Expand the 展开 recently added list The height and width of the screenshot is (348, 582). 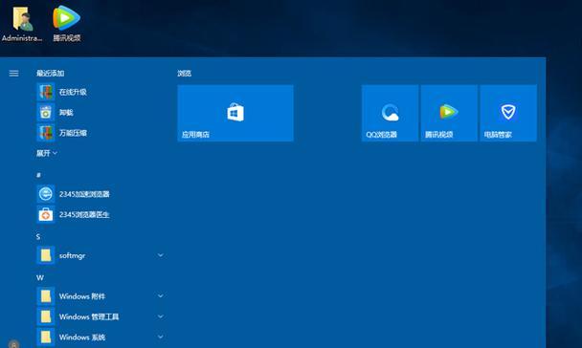tap(47, 153)
